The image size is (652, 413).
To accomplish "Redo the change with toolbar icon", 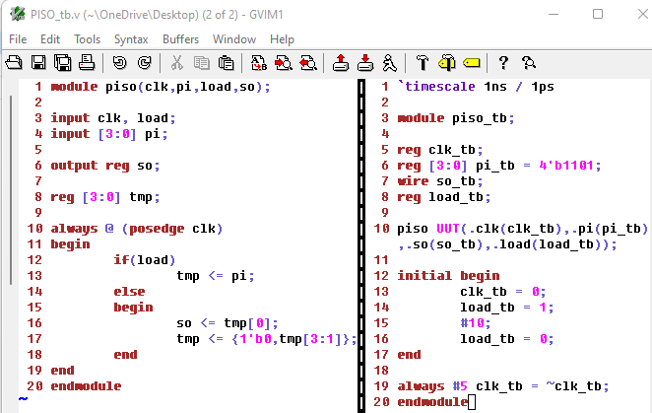I will pyautogui.click(x=144, y=63).
